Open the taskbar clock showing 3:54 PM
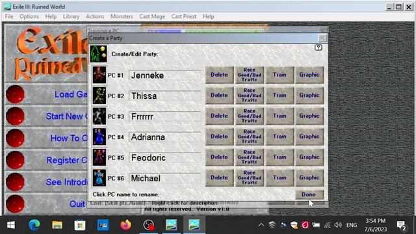Viewport: 416px width, 234px height. click(376, 225)
